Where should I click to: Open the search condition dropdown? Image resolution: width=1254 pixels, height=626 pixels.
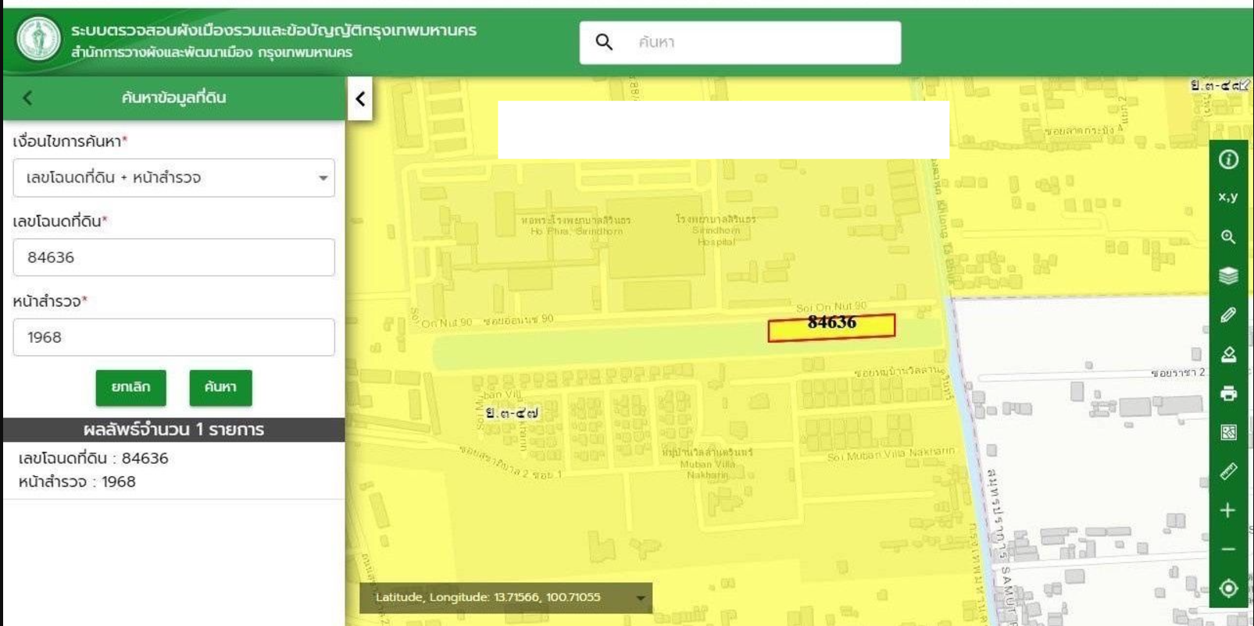tap(173, 178)
